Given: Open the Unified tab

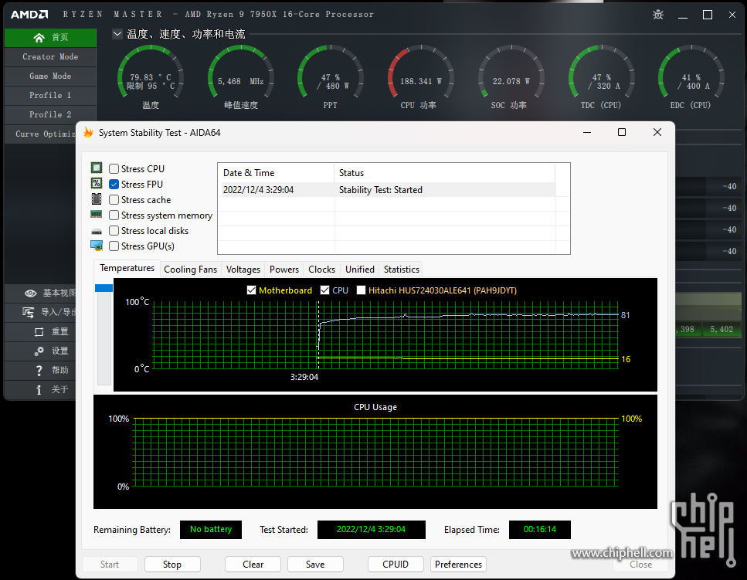Looking at the screenshot, I should click(360, 269).
